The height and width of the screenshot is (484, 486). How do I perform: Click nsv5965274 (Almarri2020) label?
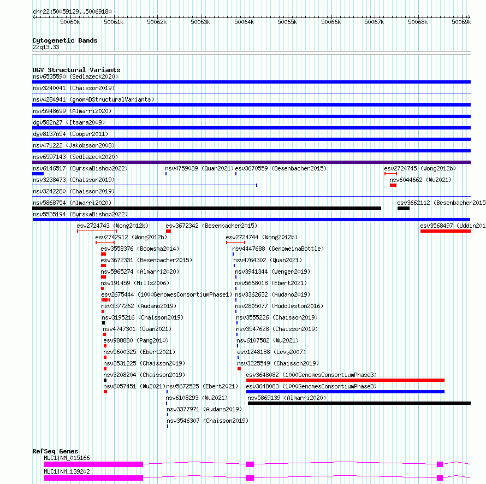tap(140, 271)
